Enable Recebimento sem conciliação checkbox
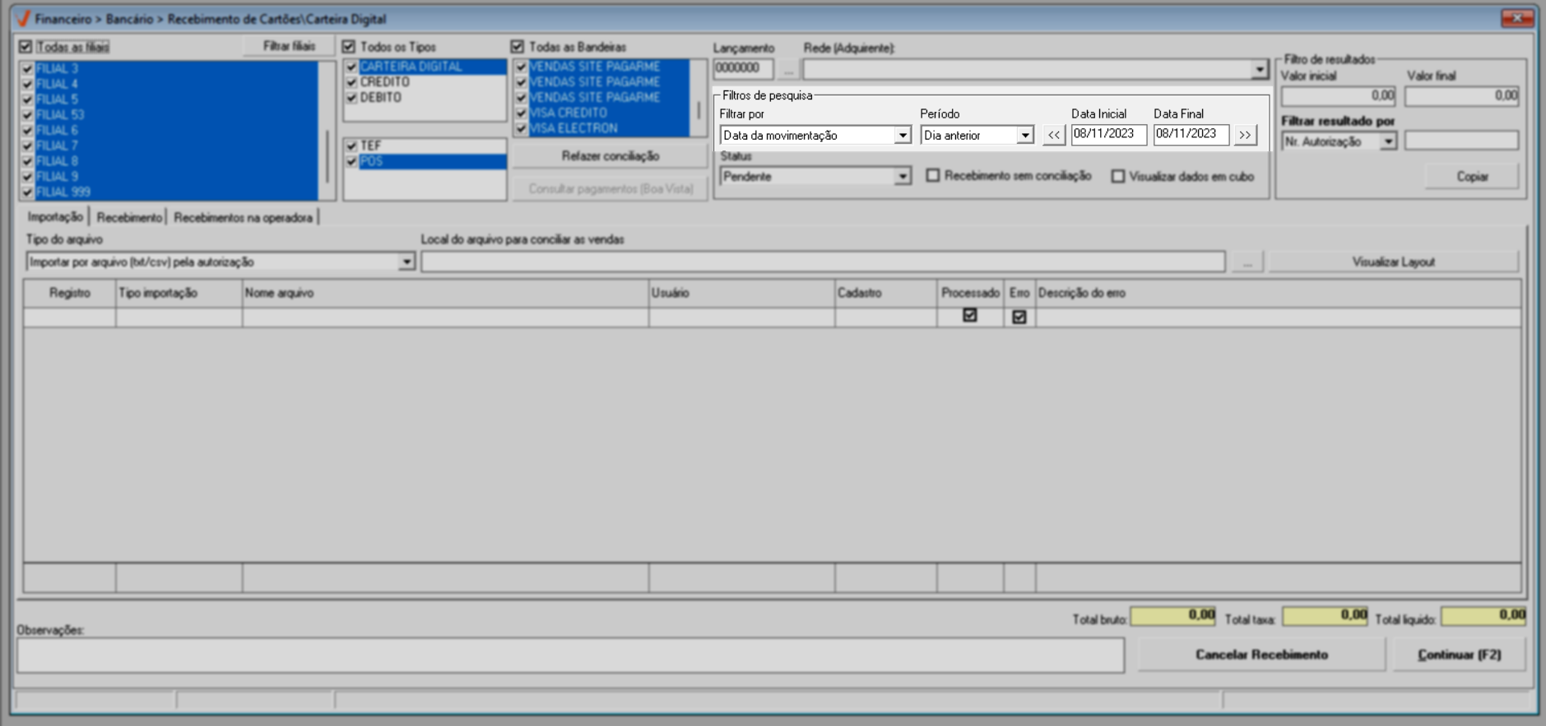 click(933, 176)
